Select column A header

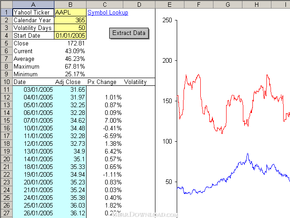pyautogui.click(x=33, y=5)
